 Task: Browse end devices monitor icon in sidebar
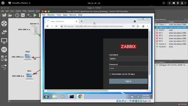point(4,41)
